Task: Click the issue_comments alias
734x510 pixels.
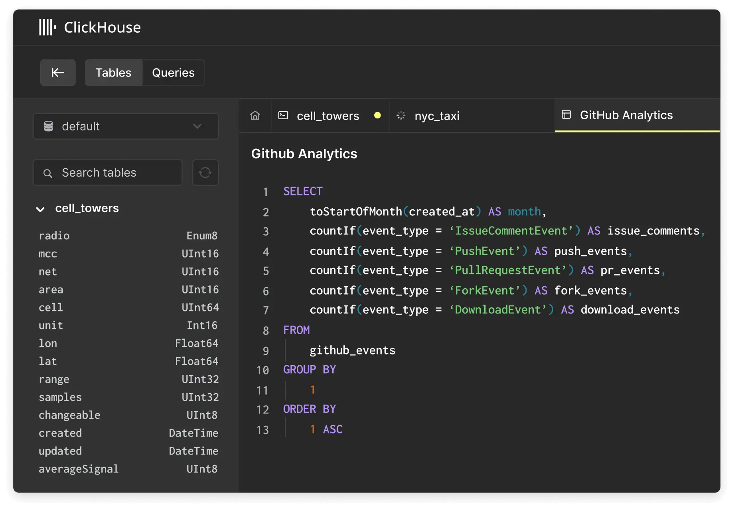Action: tap(653, 231)
